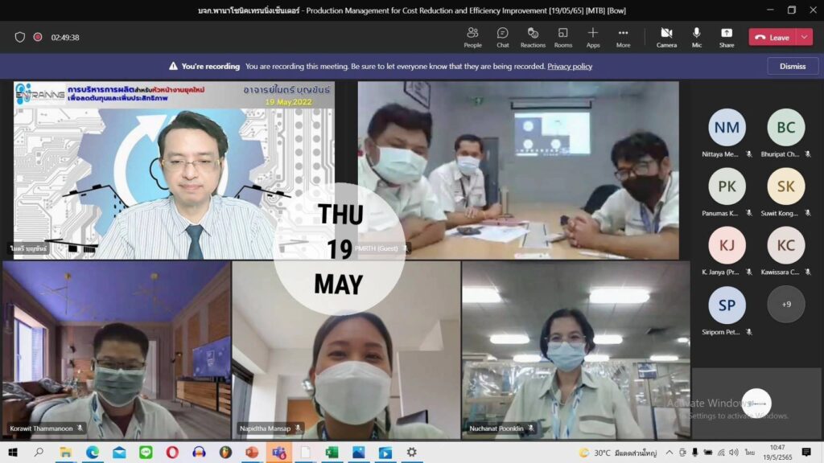Open the Apps panel
The image size is (824, 463).
[593, 37]
